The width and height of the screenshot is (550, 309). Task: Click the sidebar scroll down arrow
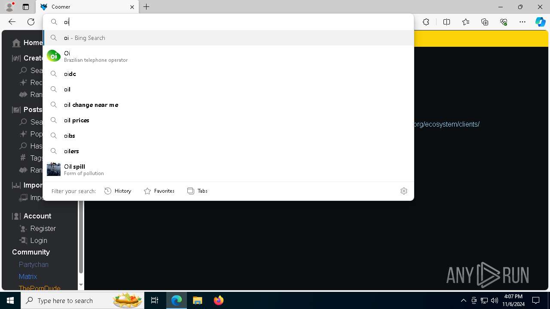coord(81,285)
